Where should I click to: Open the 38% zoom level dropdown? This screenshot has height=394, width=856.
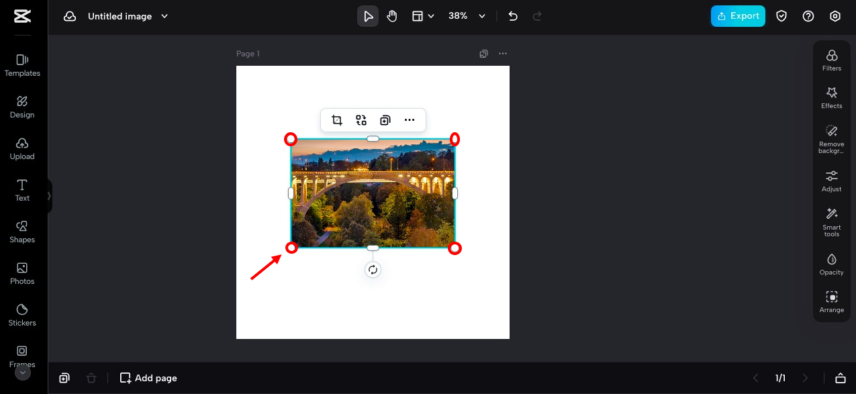[x=467, y=16]
